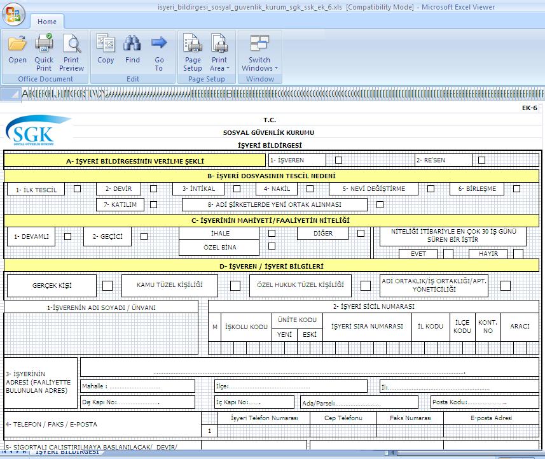Screen dimensions: 545x459
Task: Click the 'C- İŞYERİNİN MAHİYETİ/FAALİYETİN NİTELİĞİ' header
Action: [x=272, y=221]
